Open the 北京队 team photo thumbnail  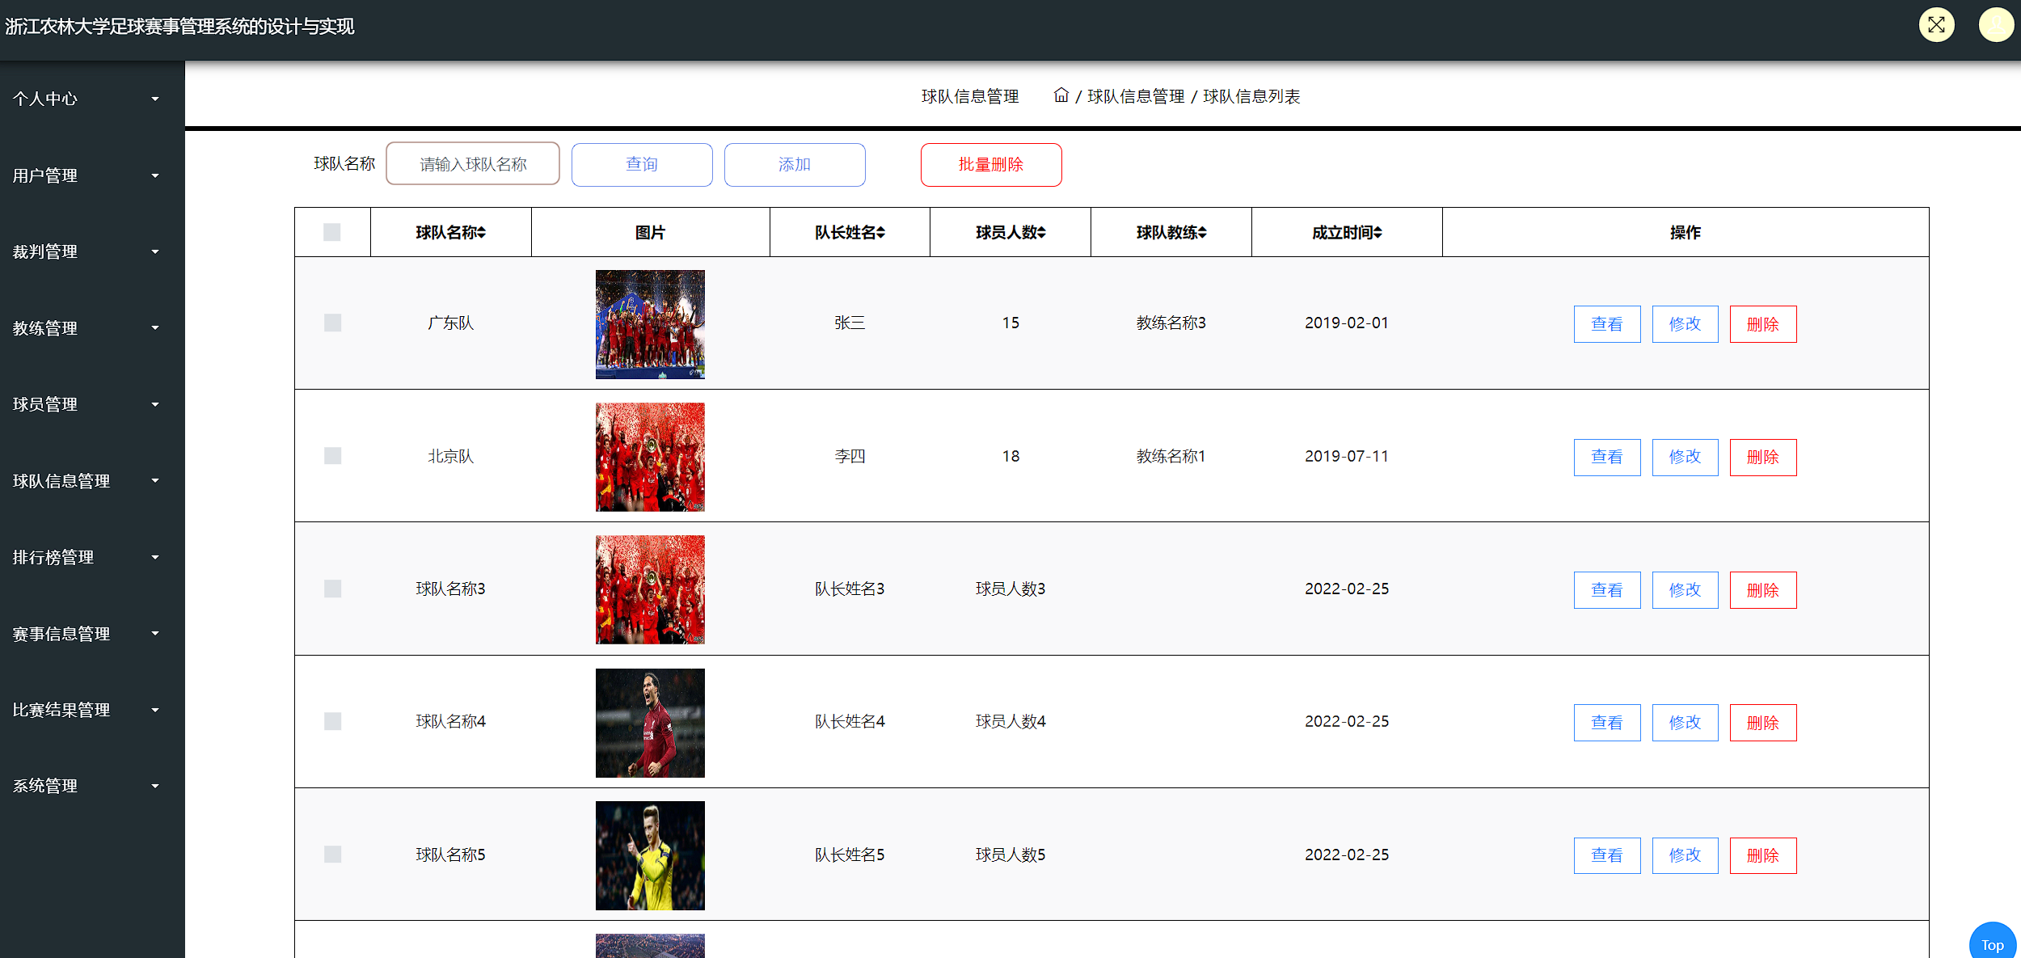(x=650, y=457)
